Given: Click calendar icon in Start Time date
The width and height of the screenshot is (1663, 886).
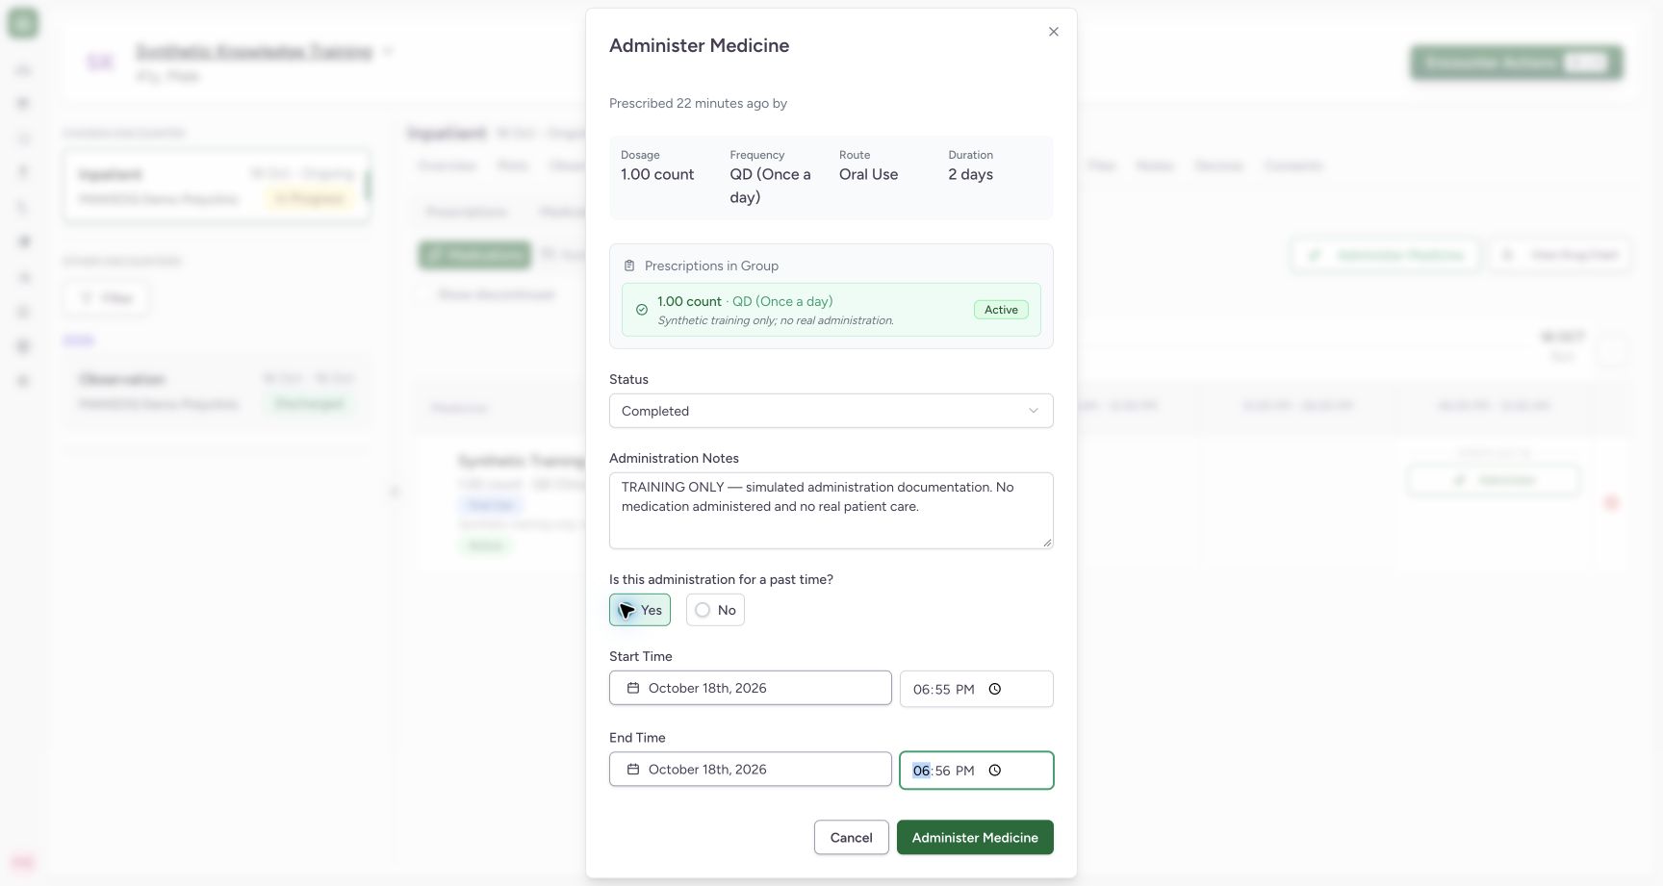Looking at the screenshot, I should click(633, 688).
